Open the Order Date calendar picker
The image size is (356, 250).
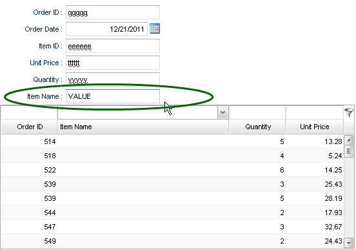point(155,28)
